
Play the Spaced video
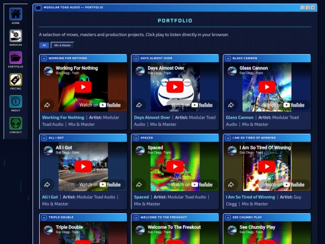(175, 166)
